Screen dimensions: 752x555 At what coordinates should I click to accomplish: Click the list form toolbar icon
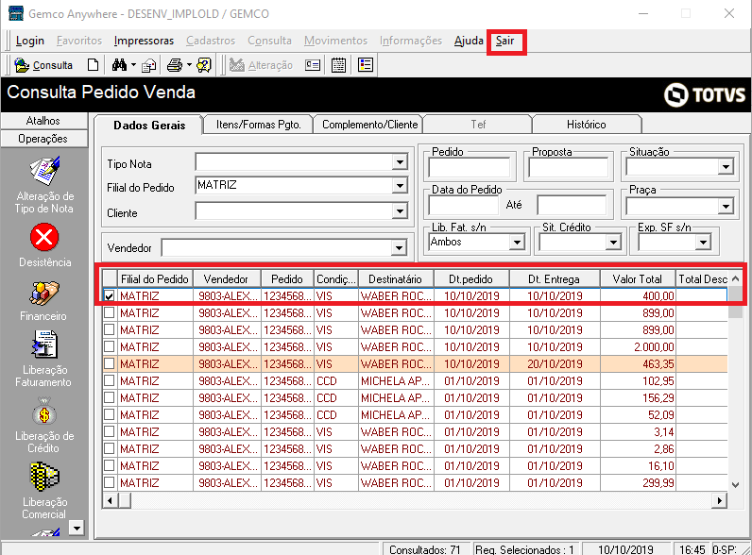point(366,65)
